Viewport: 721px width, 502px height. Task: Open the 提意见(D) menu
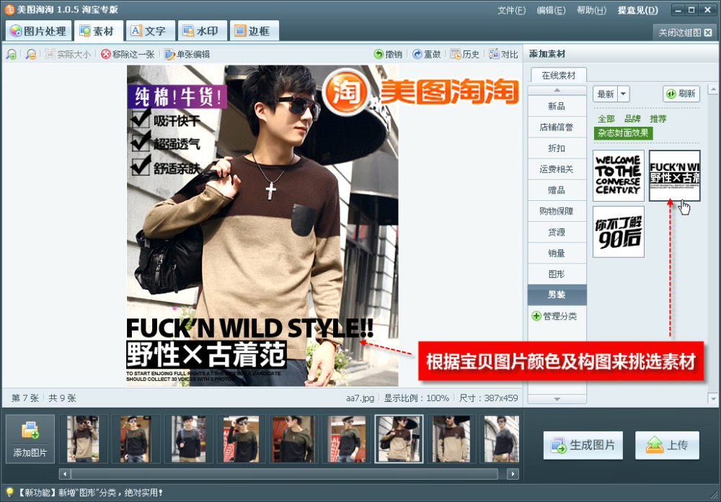[637, 10]
